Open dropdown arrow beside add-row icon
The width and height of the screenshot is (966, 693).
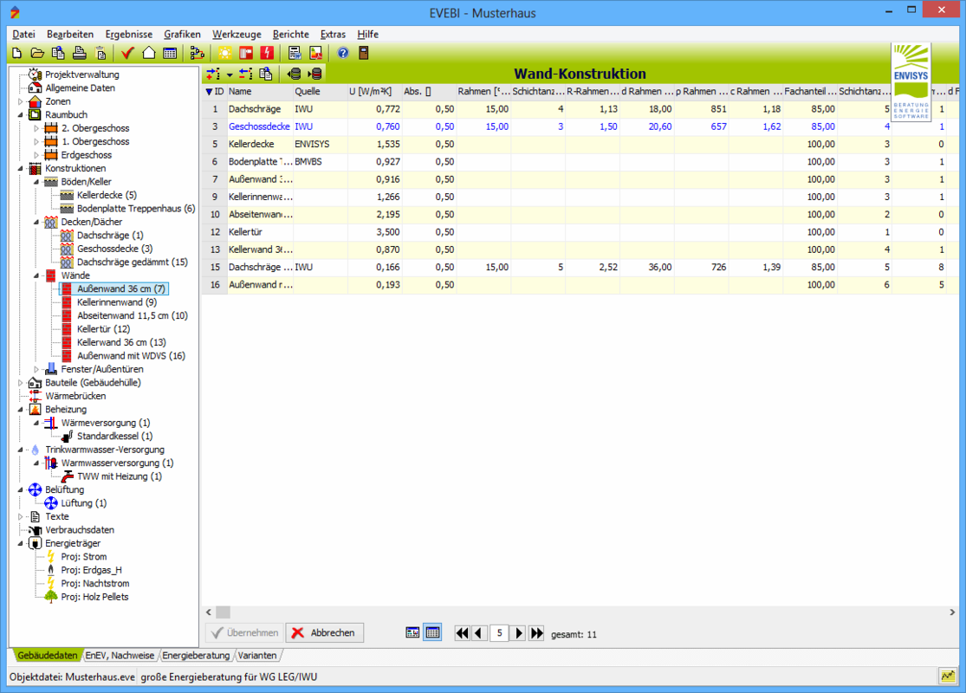coord(230,74)
